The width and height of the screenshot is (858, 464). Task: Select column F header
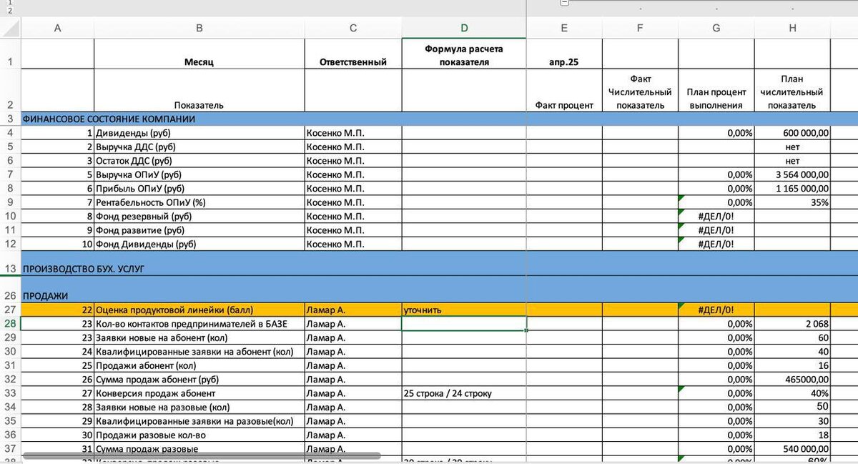pyautogui.click(x=641, y=29)
